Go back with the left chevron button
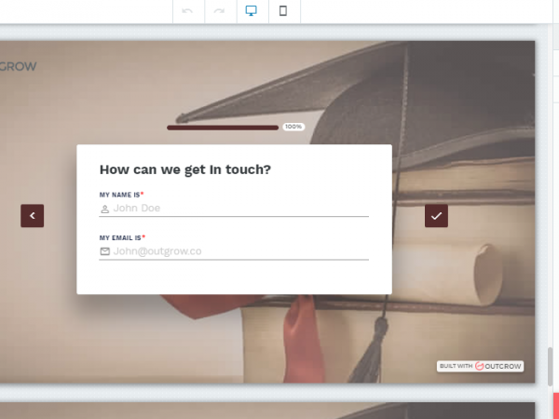This screenshot has width=559, height=419. tap(33, 215)
